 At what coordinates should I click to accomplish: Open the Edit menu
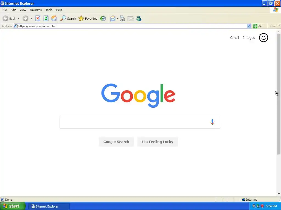point(13,10)
